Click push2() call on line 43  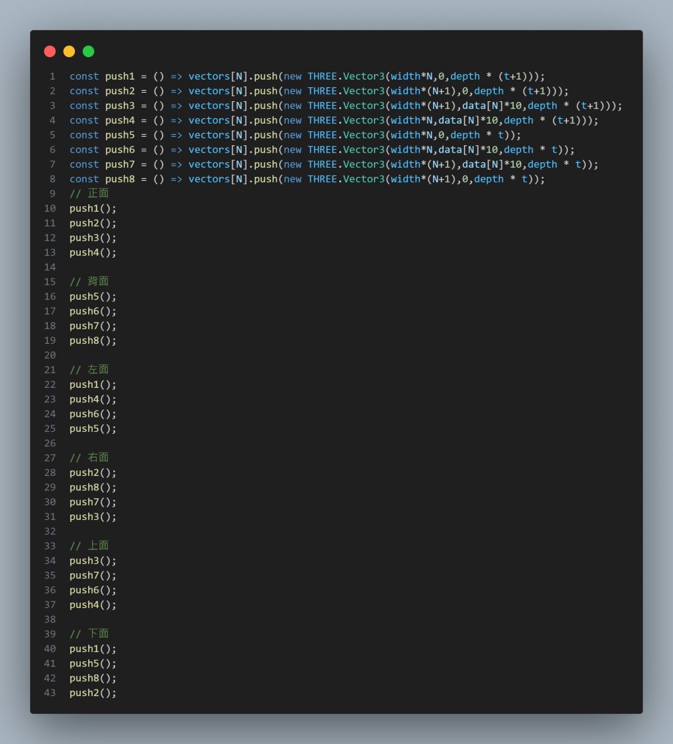[93, 693]
